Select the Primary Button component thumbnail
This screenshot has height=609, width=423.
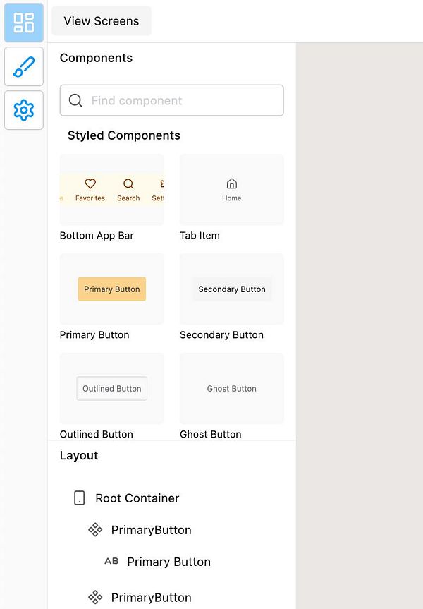coord(112,289)
